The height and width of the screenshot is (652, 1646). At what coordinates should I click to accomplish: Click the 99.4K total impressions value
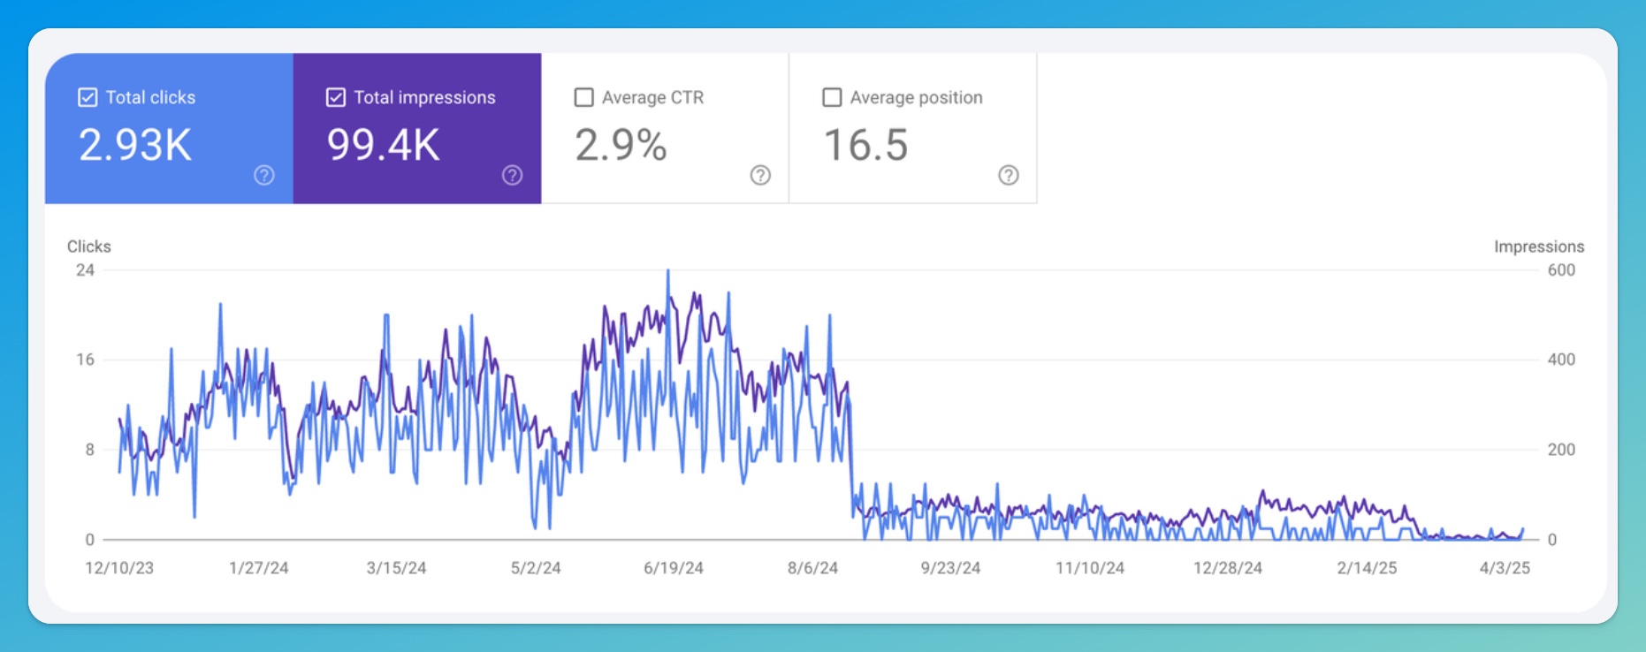[384, 145]
